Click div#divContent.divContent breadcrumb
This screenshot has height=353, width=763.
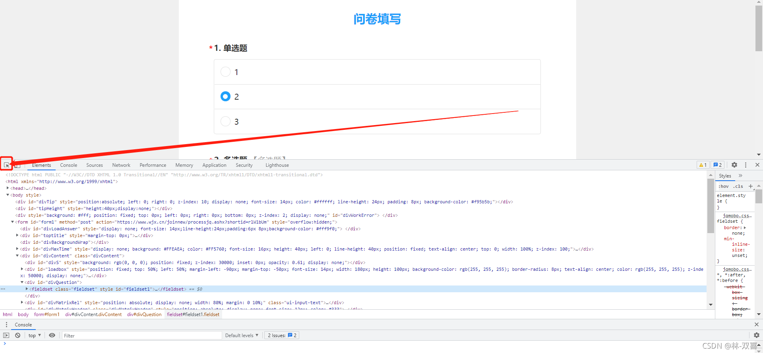click(x=93, y=314)
